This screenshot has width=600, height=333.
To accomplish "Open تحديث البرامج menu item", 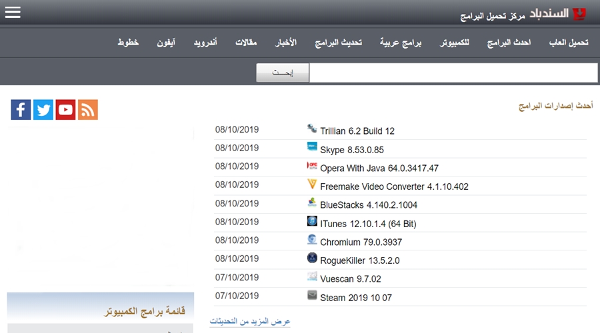I will tap(338, 43).
